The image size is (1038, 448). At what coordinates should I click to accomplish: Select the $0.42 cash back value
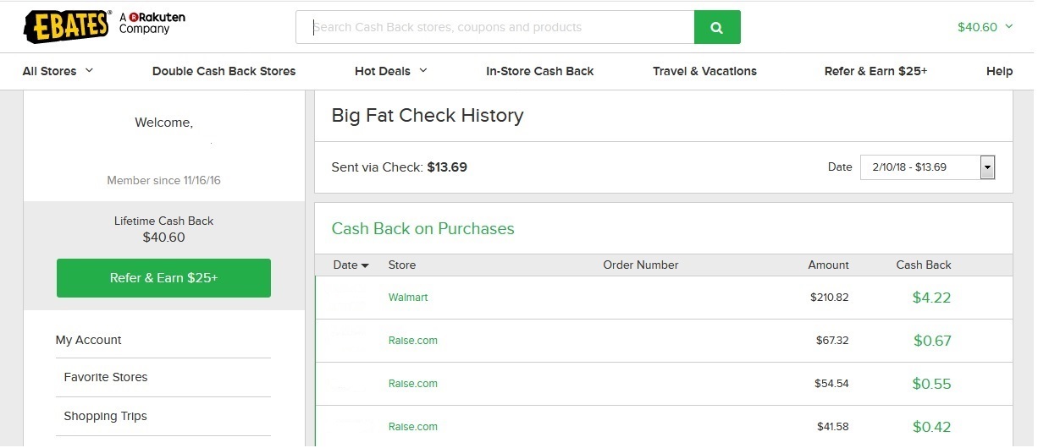pyautogui.click(x=932, y=427)
